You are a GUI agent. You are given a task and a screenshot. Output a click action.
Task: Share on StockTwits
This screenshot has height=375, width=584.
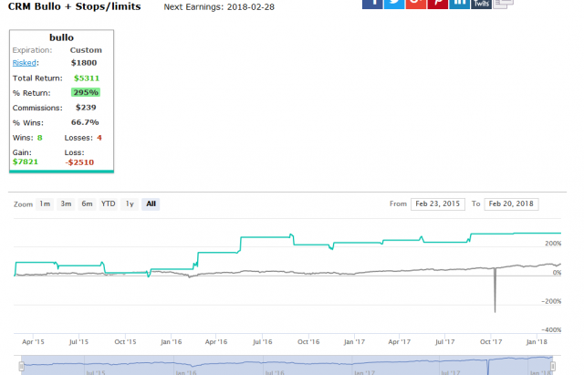(481, 4)
